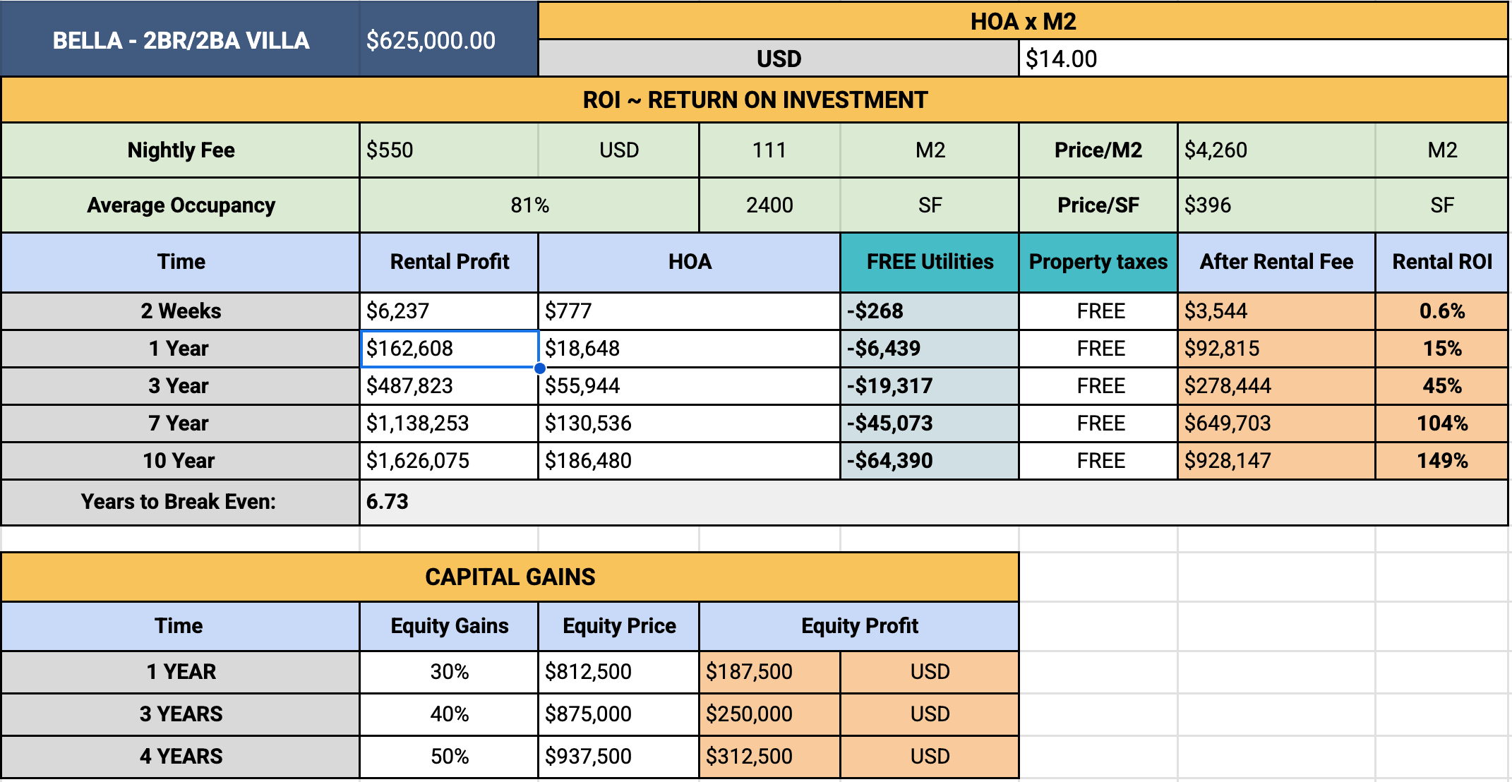Viewport: 1512px width, 782px height.
Task: Click the 1 YEAR equity gains 30%
Action: [449, 671]
